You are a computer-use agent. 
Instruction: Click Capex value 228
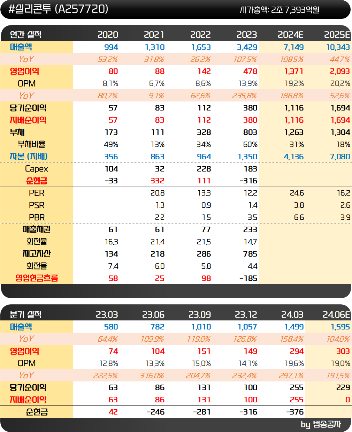(204, 169)
